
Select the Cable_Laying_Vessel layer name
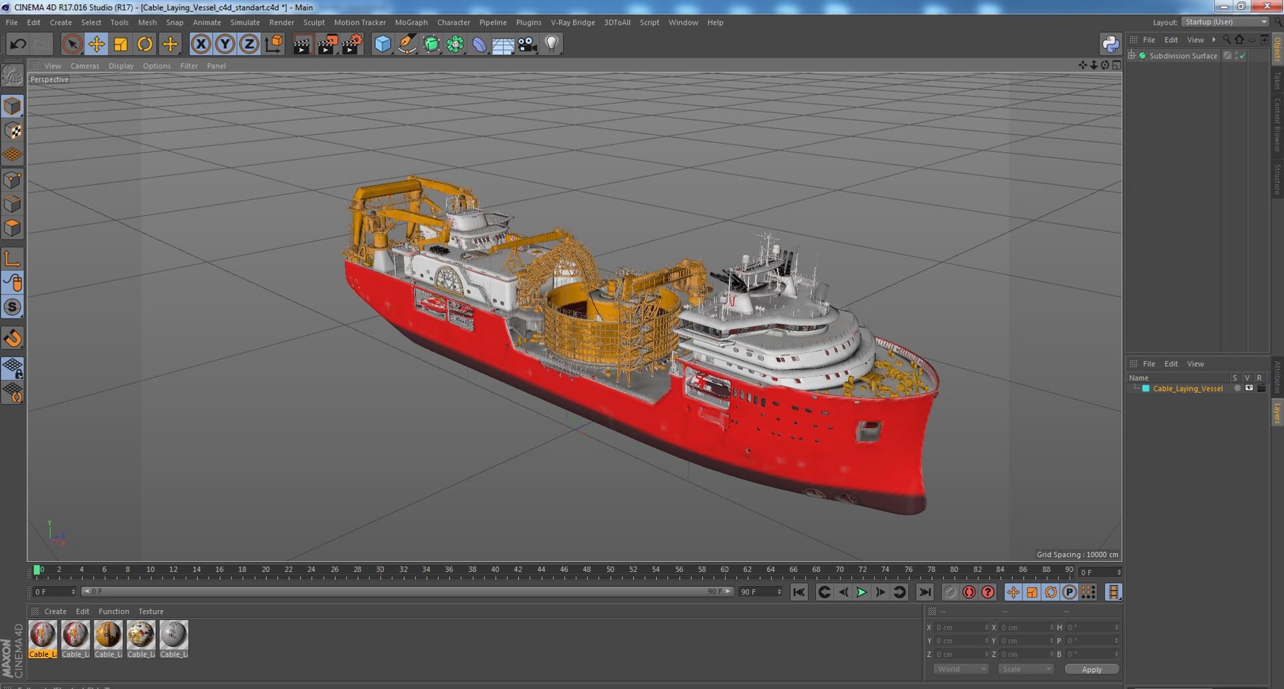(x=1187, y=388)
